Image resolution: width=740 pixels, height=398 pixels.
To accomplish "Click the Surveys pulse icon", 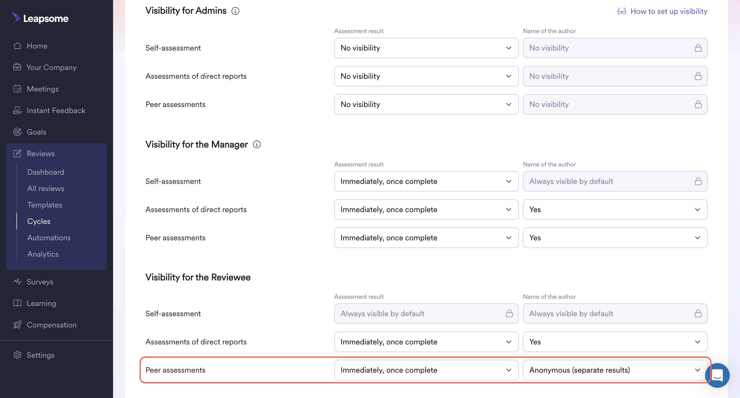I will [x=17, y=282].
